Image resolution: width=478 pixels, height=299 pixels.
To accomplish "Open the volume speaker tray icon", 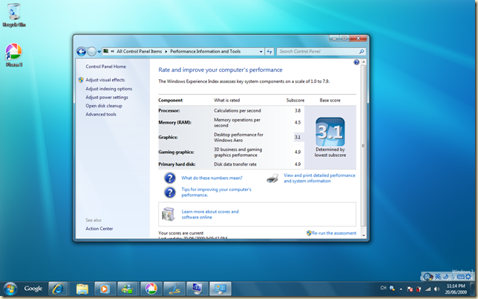I will pos(437,289).
